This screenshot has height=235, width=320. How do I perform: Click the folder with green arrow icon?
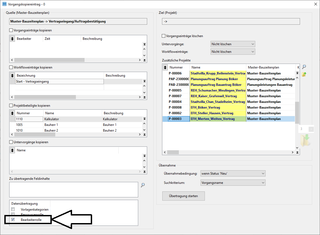(304, 74)
